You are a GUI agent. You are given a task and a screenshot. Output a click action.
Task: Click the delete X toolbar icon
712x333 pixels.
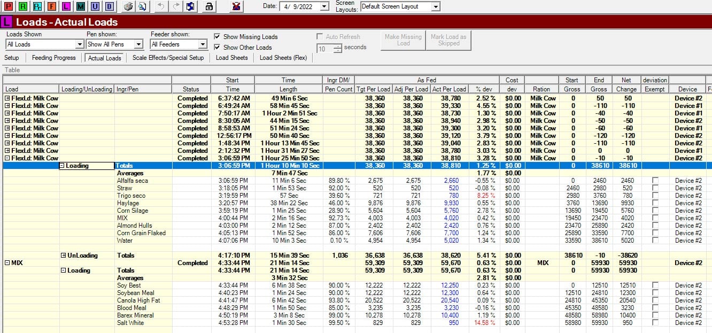236,7
